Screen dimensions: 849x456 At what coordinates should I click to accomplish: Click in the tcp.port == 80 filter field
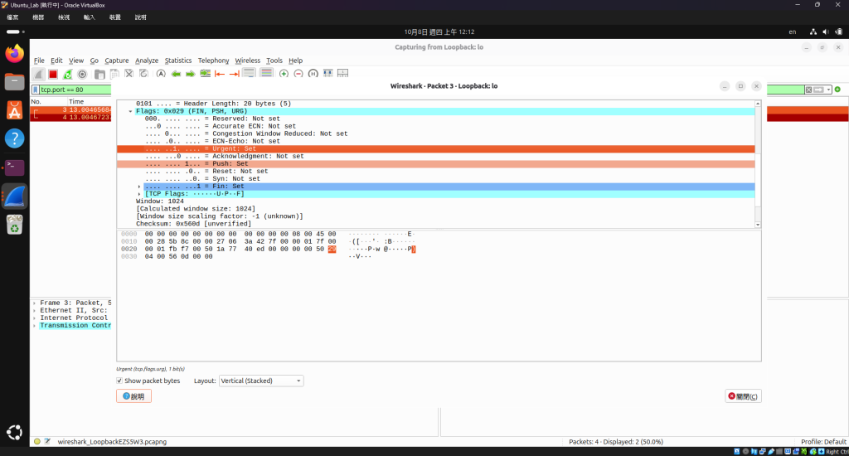pos(75,90)
